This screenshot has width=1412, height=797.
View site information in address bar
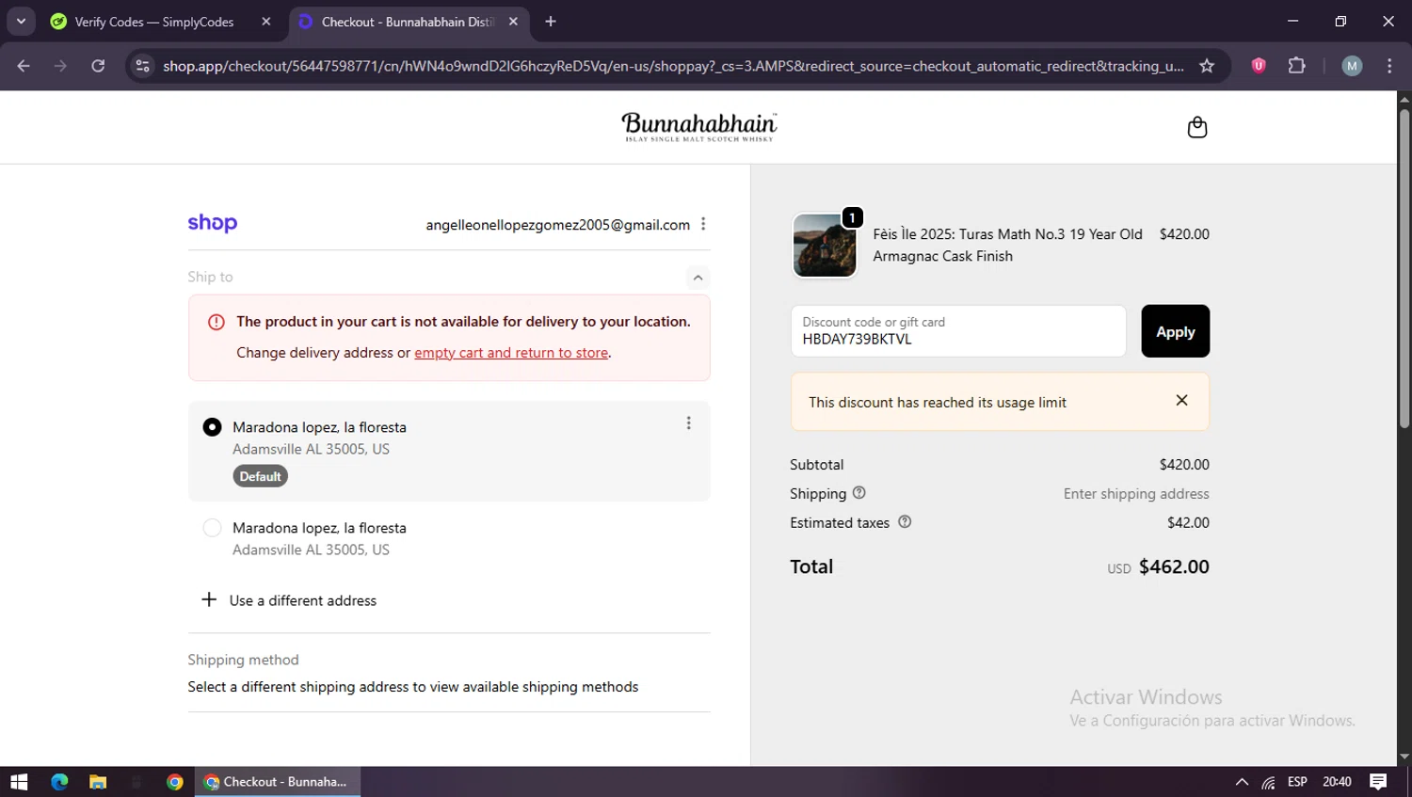142,66
